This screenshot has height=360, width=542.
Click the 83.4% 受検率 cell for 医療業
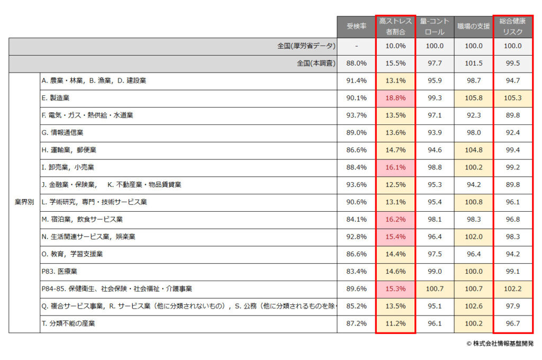[356, 272]
